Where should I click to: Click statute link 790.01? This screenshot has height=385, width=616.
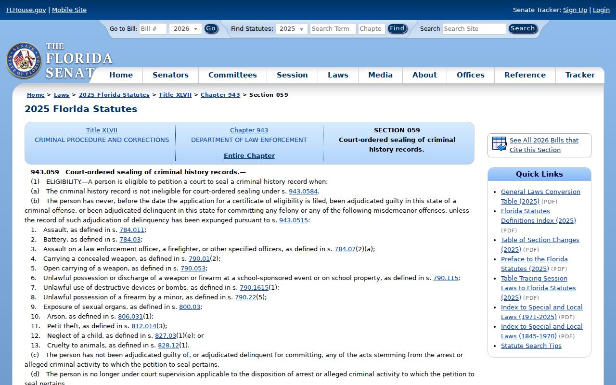click(x=199, y=259)
